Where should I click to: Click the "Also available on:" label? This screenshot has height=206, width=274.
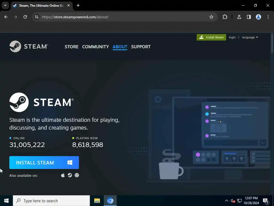click(24, 175)
